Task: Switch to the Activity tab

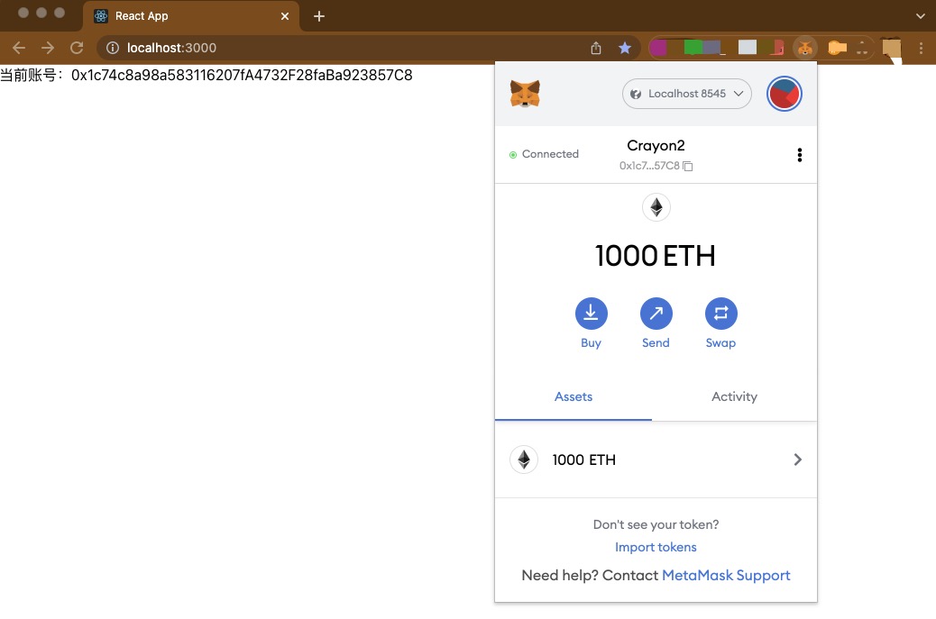Action: coord(734,396)
